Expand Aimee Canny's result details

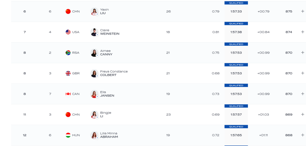click(302, 52)
